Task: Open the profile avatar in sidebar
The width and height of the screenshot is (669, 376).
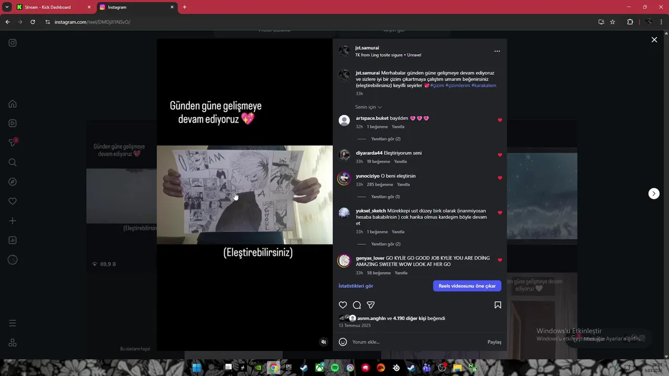Action: coord(13,260)
